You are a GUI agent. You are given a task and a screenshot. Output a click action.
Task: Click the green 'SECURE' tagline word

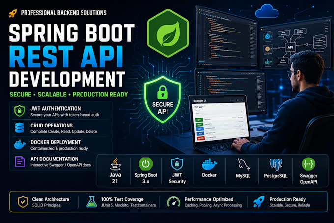coord(21,95)
